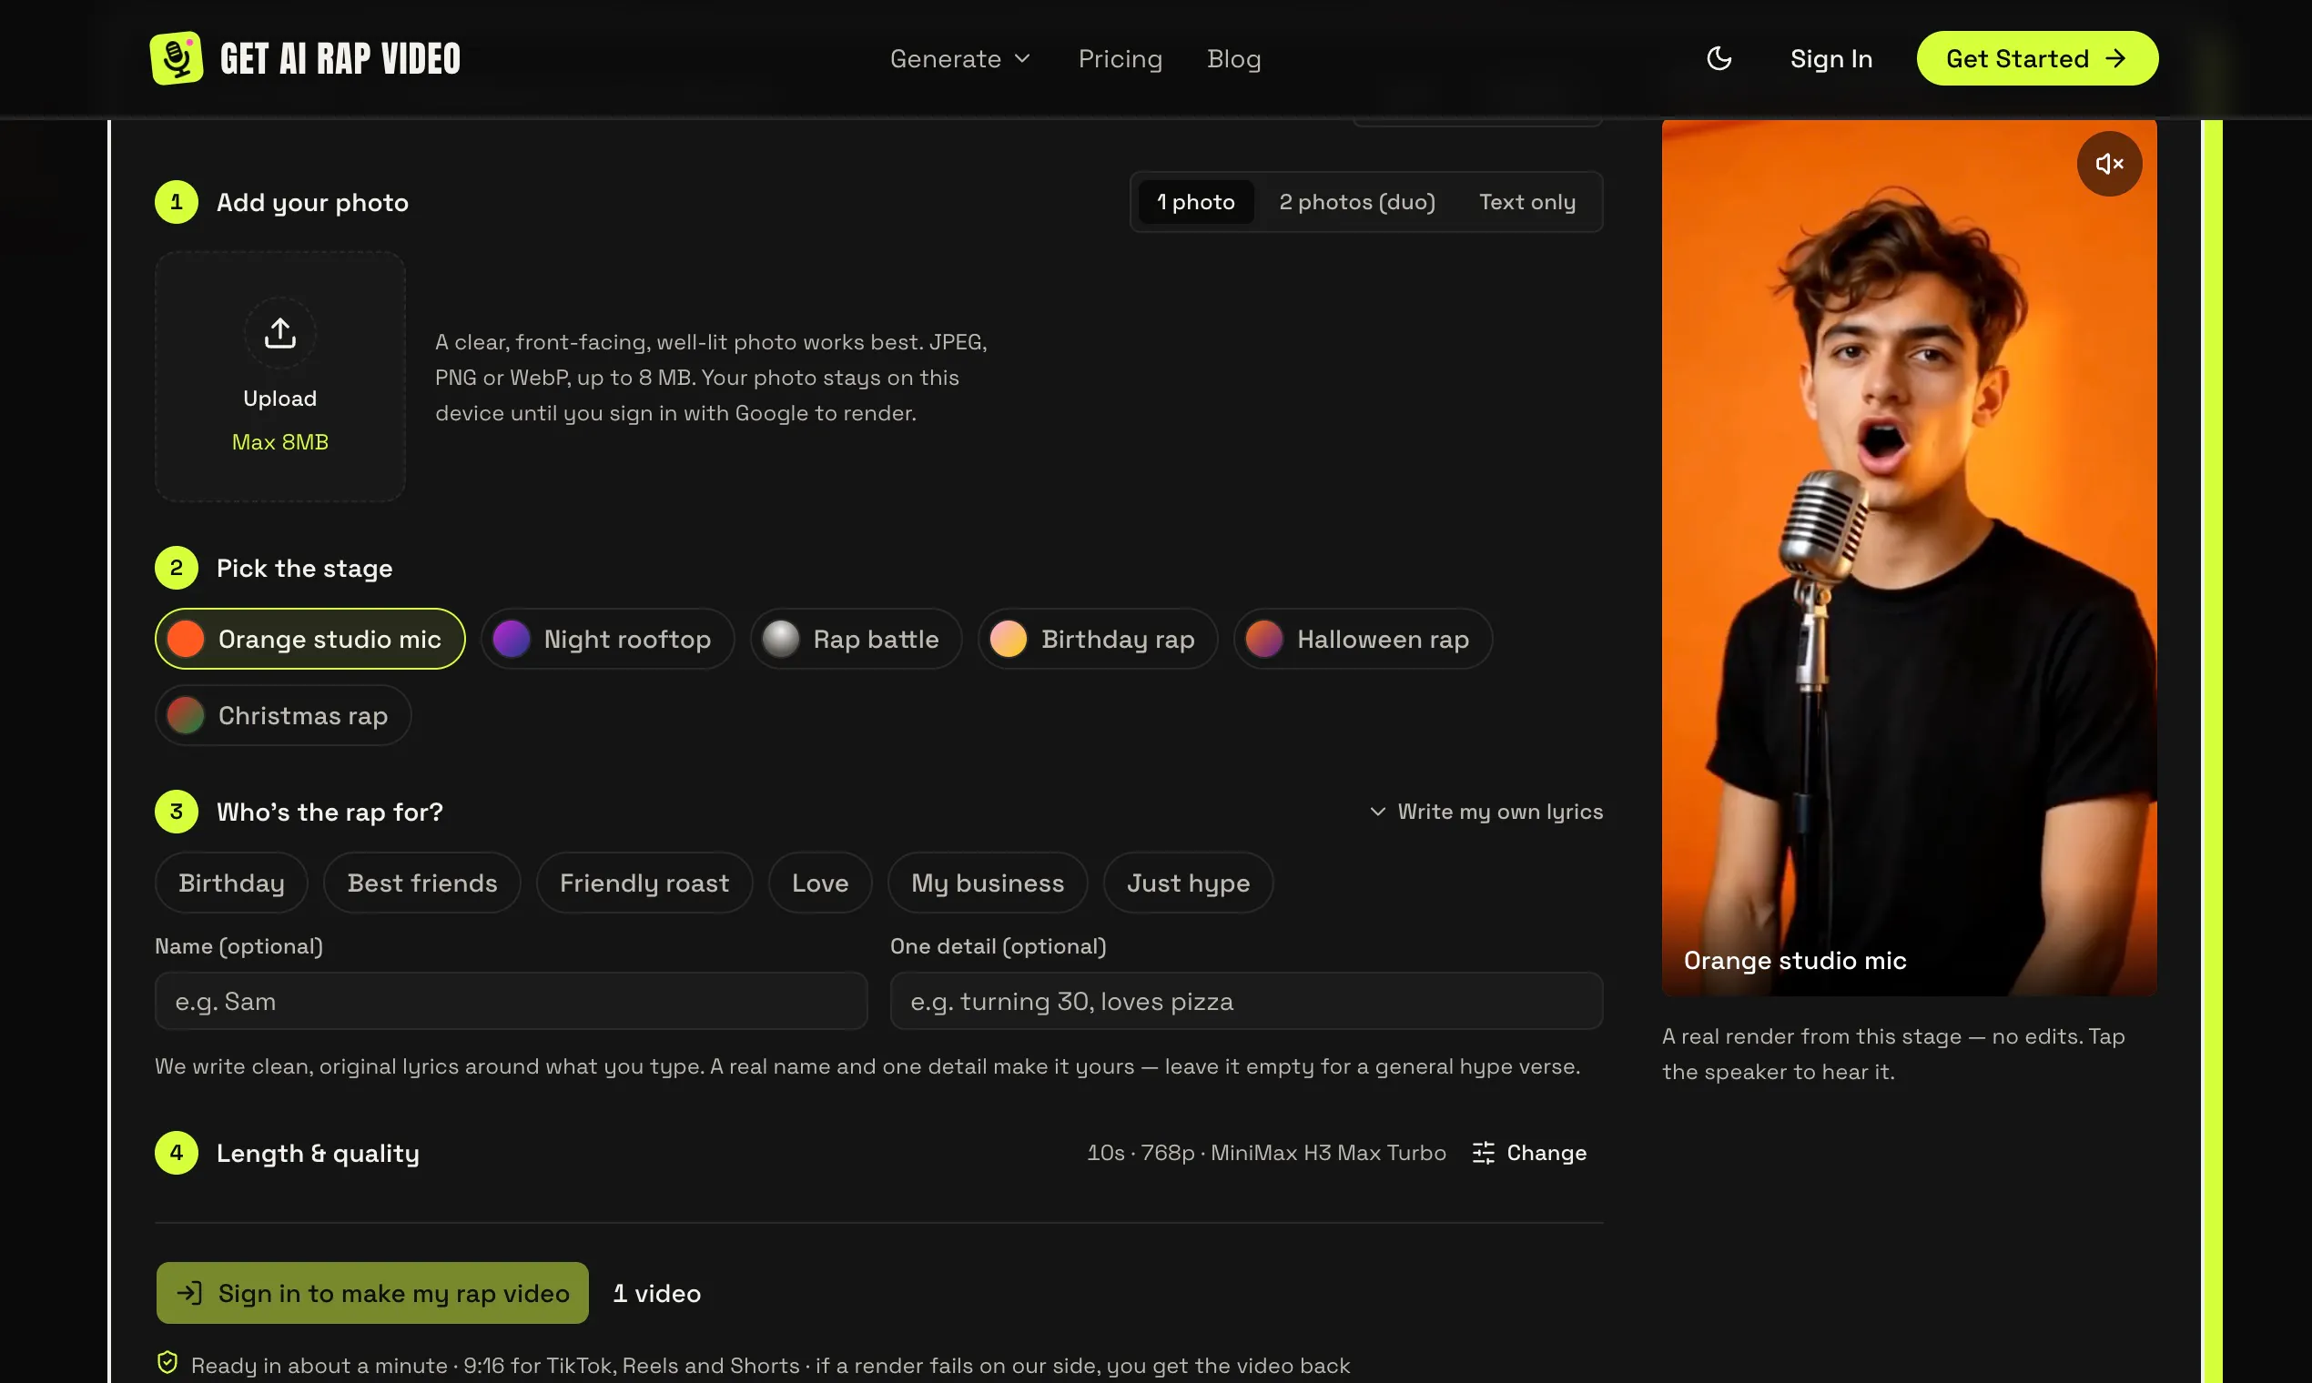Select the Rap battle stage
This screenshot has width=2312, height=1383.
[x=856, y=640]
